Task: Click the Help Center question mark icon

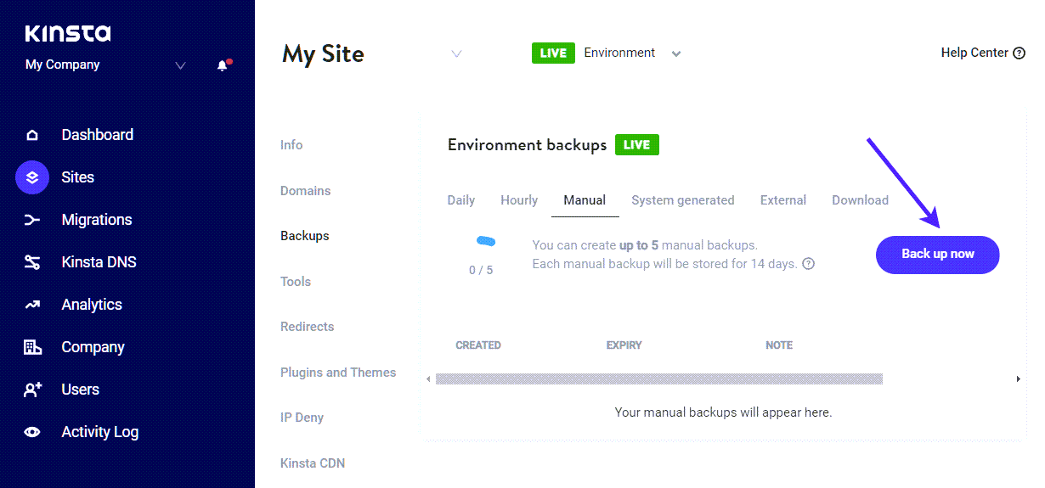Action: [1020, 53]
